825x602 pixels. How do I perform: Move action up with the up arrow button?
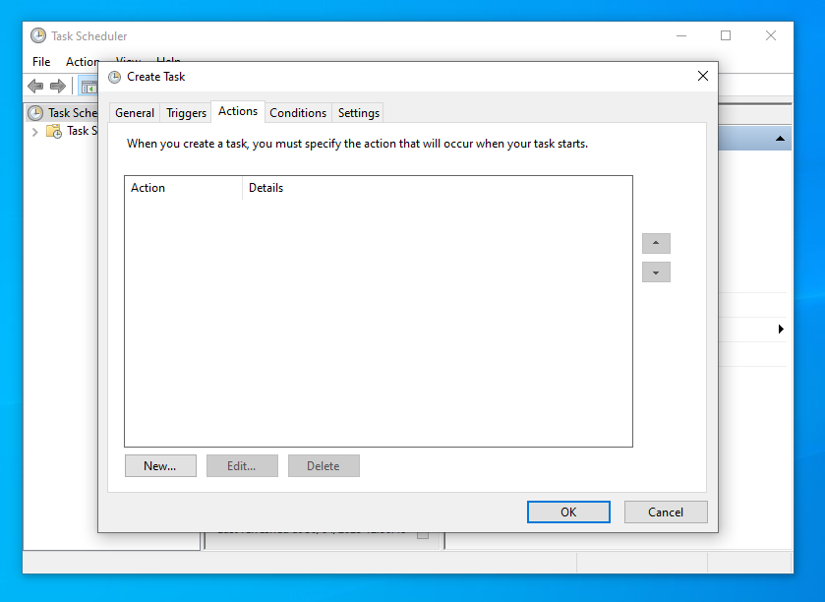tap(656, 243)
